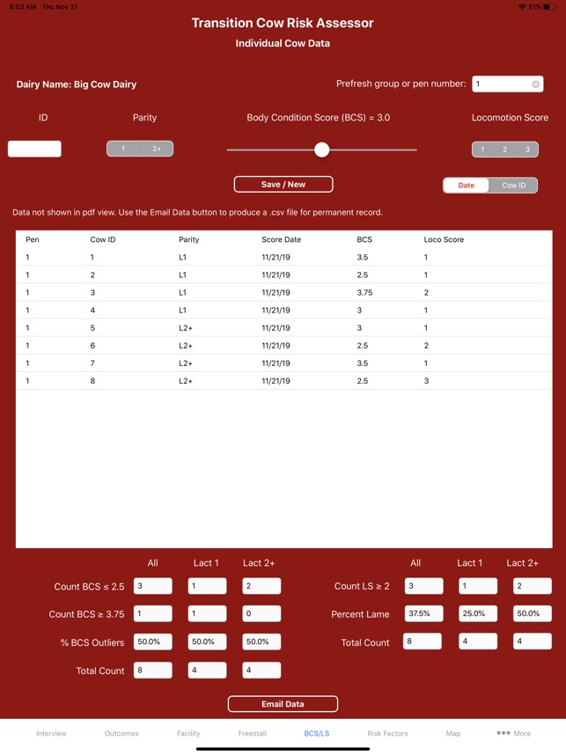Tap the More dots icon
The height and width of the screenshot is (755, 566).
[504, 733]
